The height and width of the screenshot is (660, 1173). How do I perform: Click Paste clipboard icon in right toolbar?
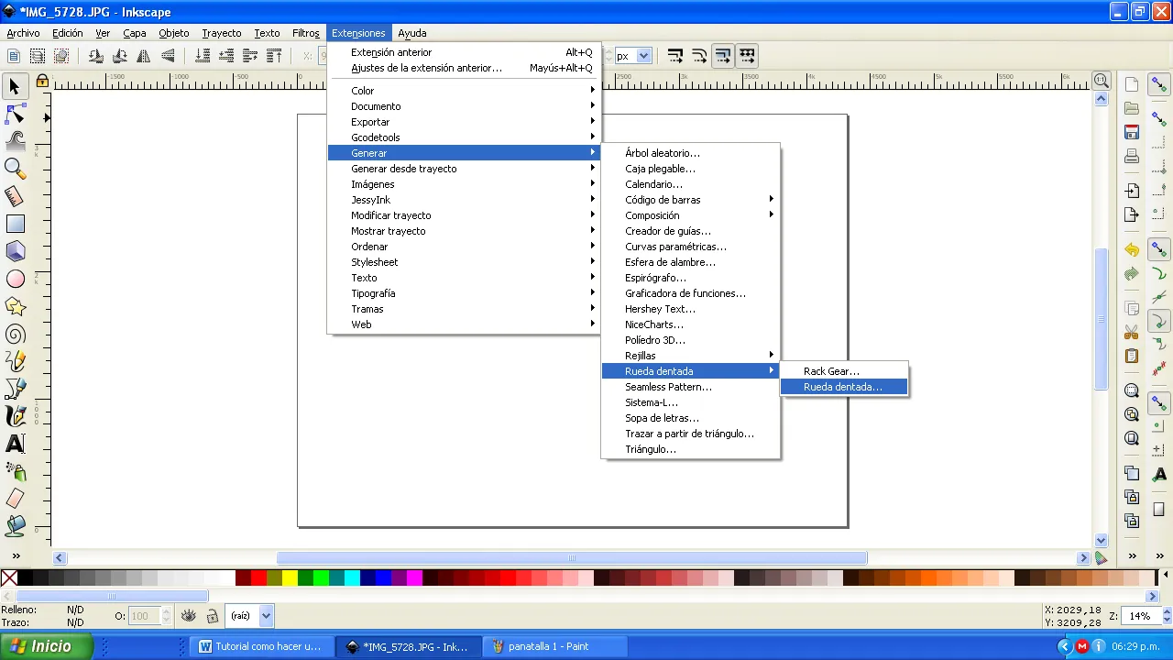[1132, 356]
